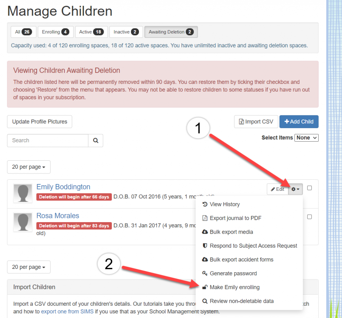Screen dimensions: 342x318
Task: Open the upper 20 per page dropdown
Action: [x=28, y=167]
